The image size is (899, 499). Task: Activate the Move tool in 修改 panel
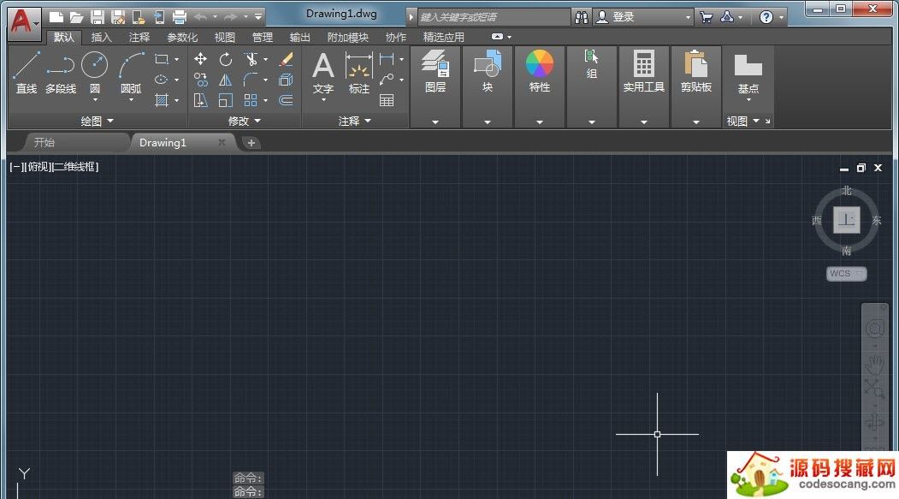click(x=200, y=59)
